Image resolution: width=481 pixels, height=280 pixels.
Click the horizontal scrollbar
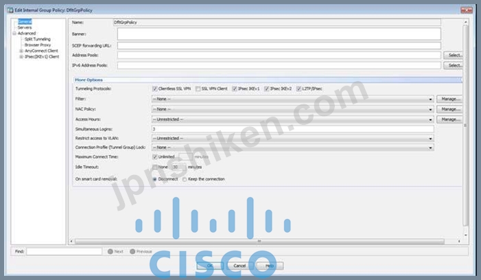coord(259,242)
